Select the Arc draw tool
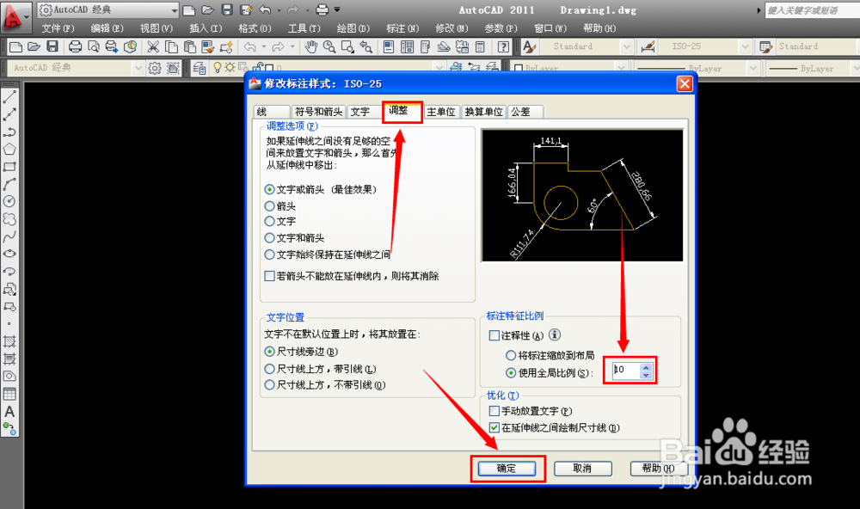This screenshot has height=509, width=860. pyautogui.click(x=9, y=184)
